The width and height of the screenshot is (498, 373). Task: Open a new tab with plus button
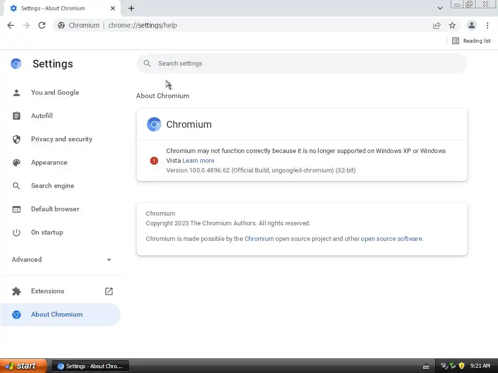[131, 8]
